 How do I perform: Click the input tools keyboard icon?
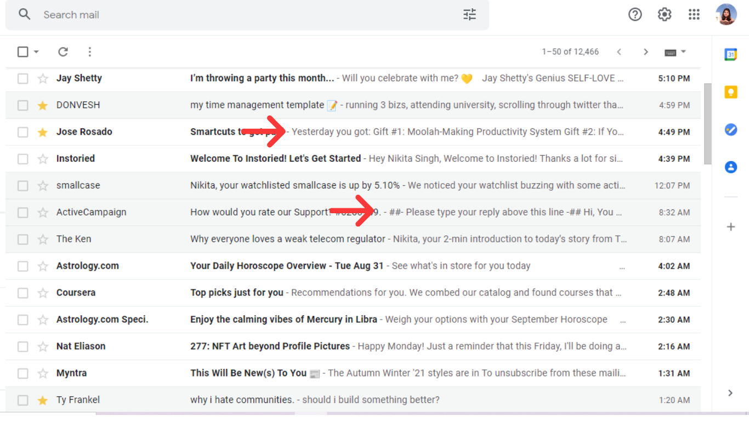point(670,52)
